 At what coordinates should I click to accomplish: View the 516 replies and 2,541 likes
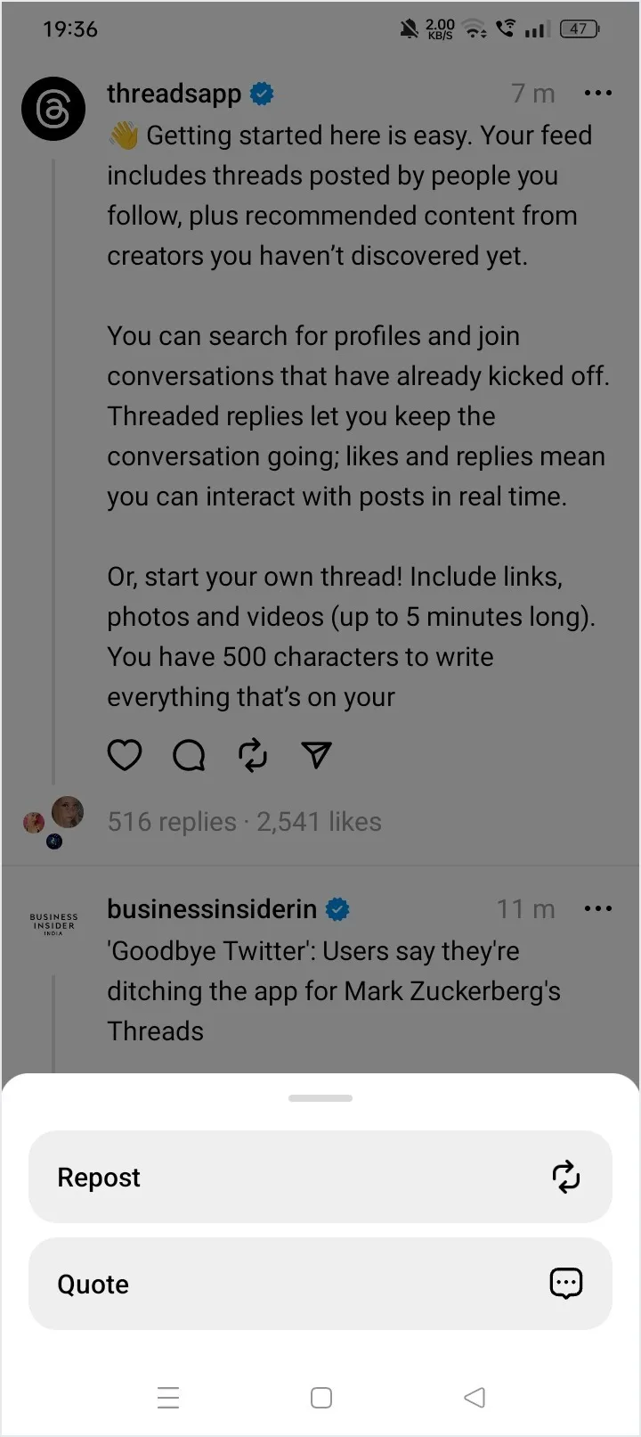click(x=245, y=822)
